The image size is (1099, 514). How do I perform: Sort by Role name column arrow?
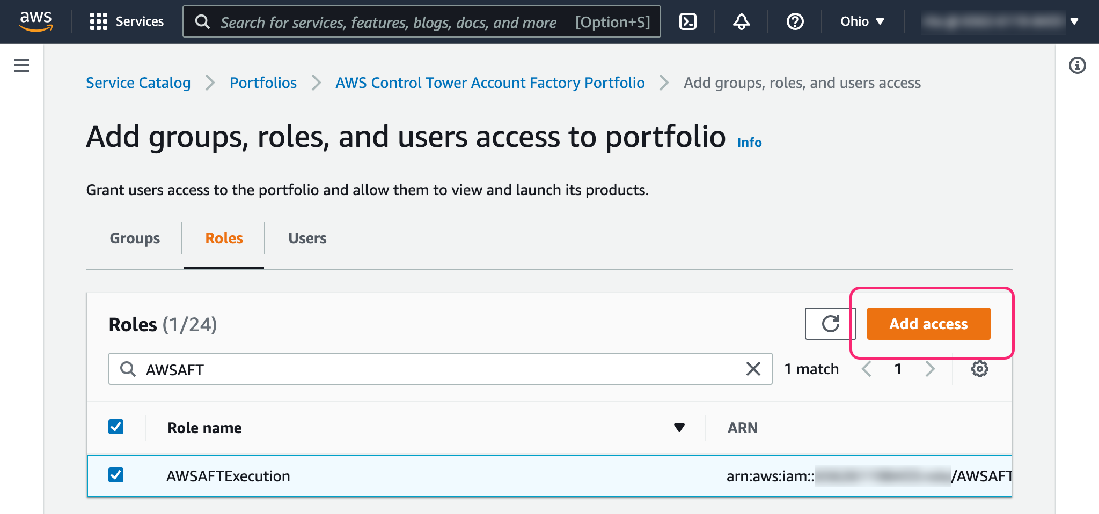(679, 428)
